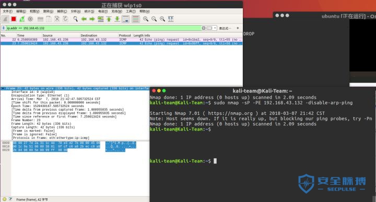Viewport: 376px width, 202px height.
Task: Jump to the last packet
Action: coord(117,19)
